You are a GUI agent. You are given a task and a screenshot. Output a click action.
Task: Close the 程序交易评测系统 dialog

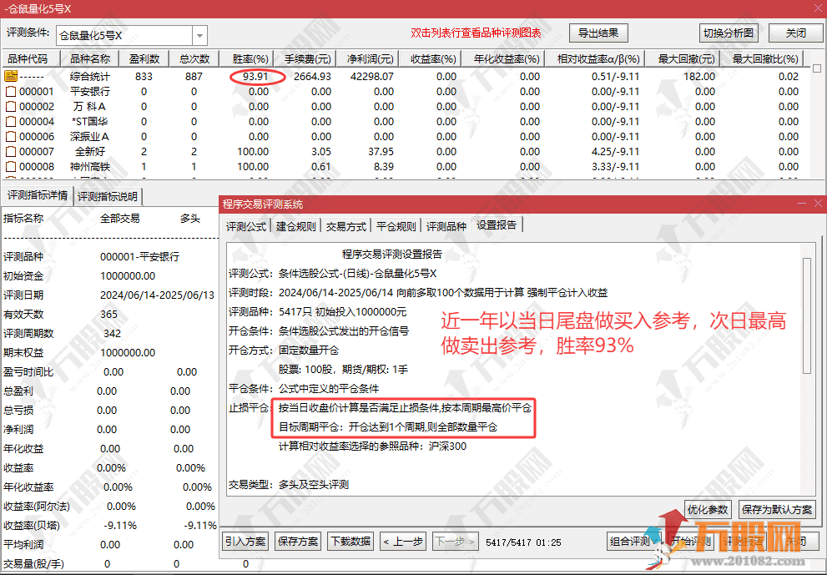818,204
